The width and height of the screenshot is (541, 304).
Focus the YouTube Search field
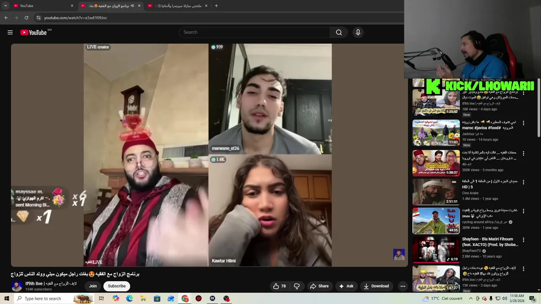[x=254, y=33]
